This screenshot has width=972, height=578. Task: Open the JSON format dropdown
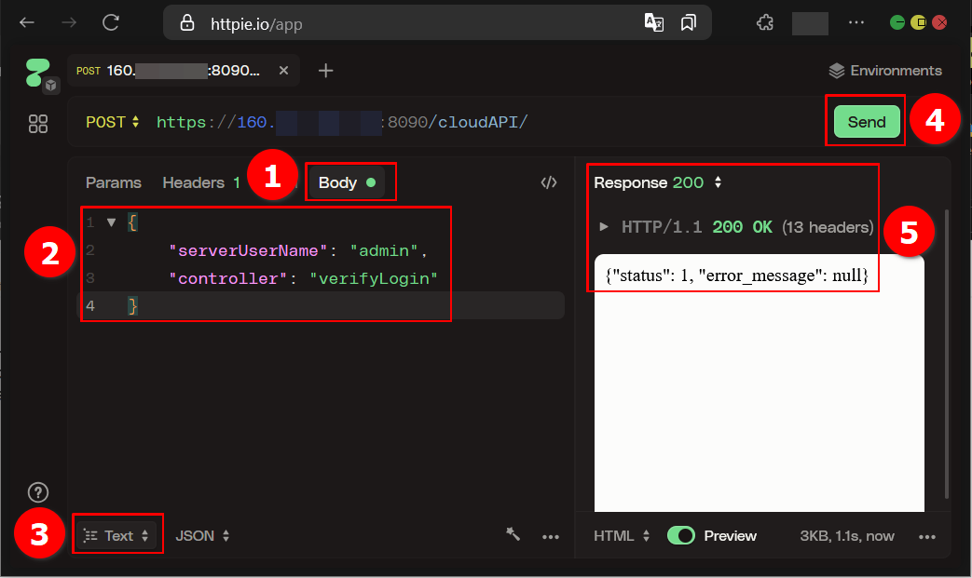point(203,536)
